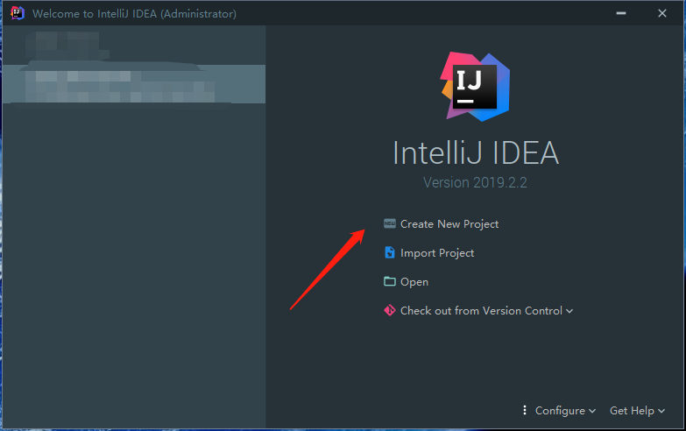Open the Configure menu

[560, 411]
